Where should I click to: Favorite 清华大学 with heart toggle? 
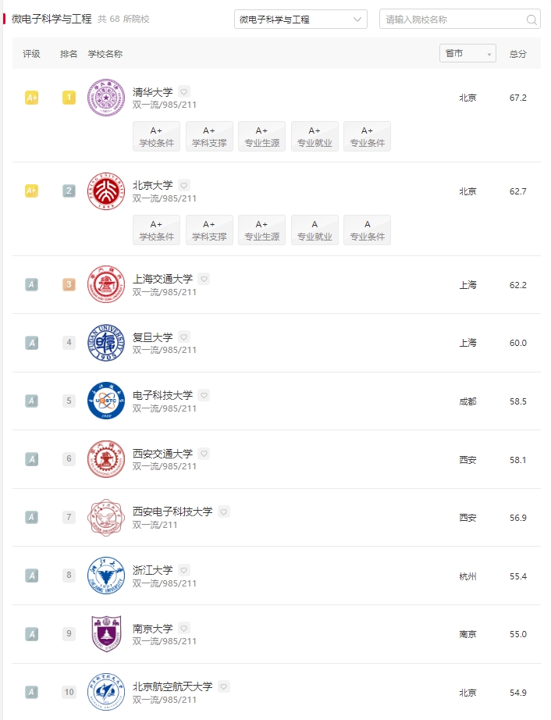184,92
